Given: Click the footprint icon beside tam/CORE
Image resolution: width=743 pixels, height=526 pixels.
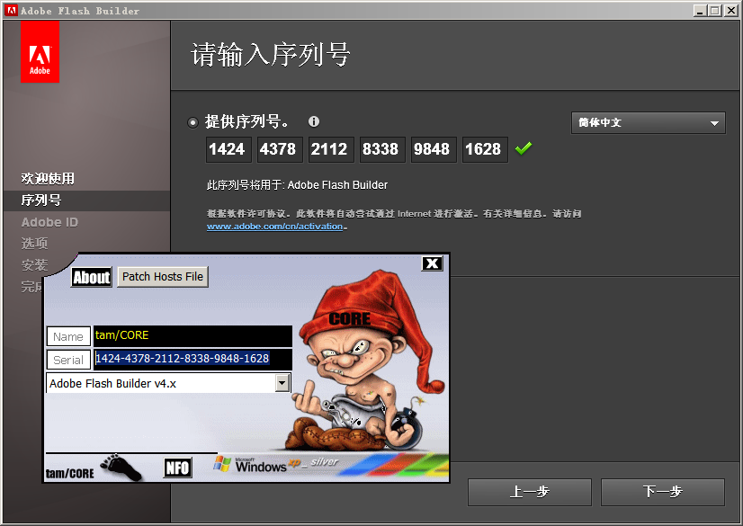Looking at the screenshot, I should [121, 467].
